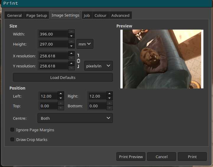The height and width of the screenshot is (167, 213).
Task: Open the mm size unit dropdown
Action: 85,44
